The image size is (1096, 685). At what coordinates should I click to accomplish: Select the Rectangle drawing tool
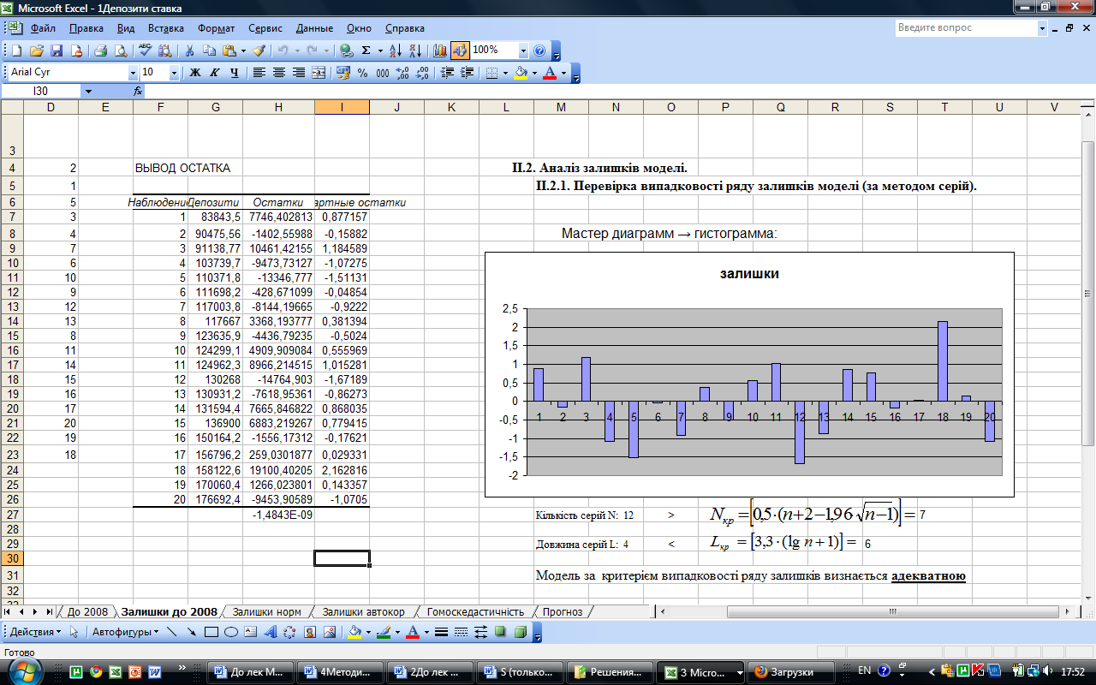[x=211, y=632]
